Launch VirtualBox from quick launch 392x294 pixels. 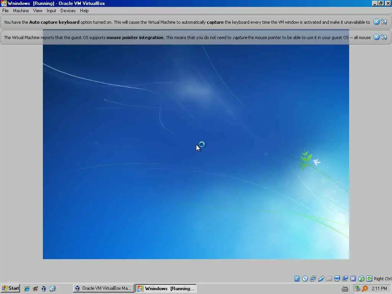(x=44, y=289)
